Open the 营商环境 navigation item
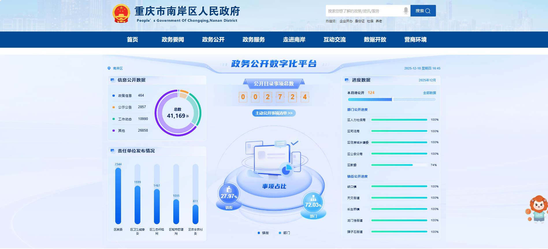 415,40
